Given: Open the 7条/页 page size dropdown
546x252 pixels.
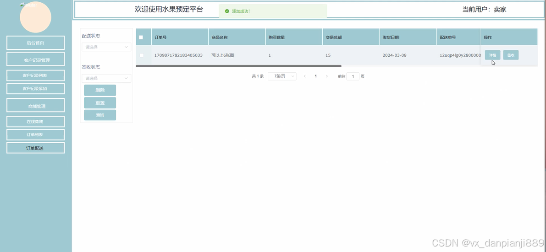Looking at the screenshot, I should click(282, 76).
